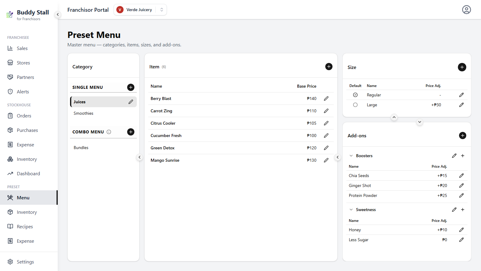Open the Verde Juicery franchise selector
Image resolution: width=481 pixels, height=271 pixels.
click(140, 10)
